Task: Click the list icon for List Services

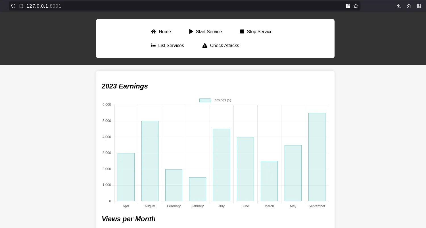Action: tap(153, 45)
